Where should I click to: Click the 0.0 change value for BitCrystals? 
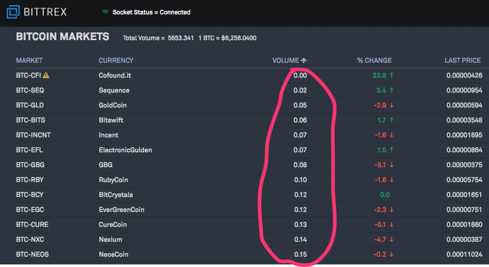385,195
